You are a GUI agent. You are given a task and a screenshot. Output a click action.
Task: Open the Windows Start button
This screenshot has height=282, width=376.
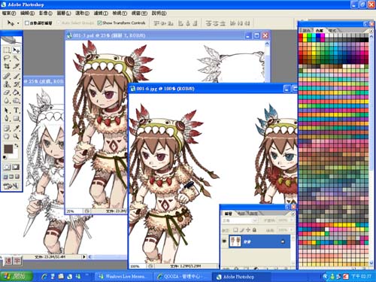[17, 276]
